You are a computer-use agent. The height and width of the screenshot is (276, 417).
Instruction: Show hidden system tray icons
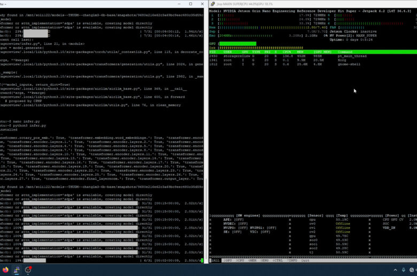tap(395, 270)
